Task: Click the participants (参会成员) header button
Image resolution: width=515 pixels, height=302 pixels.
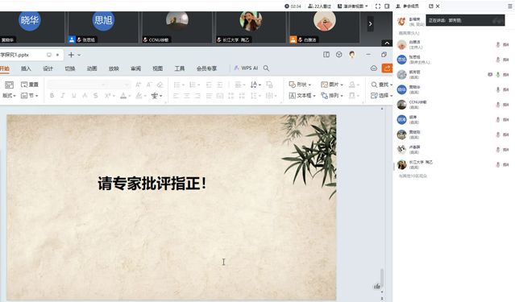Action: [x=407, y=6]
